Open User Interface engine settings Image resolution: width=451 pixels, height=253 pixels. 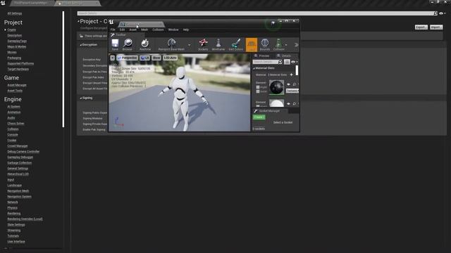coord(16,242)
